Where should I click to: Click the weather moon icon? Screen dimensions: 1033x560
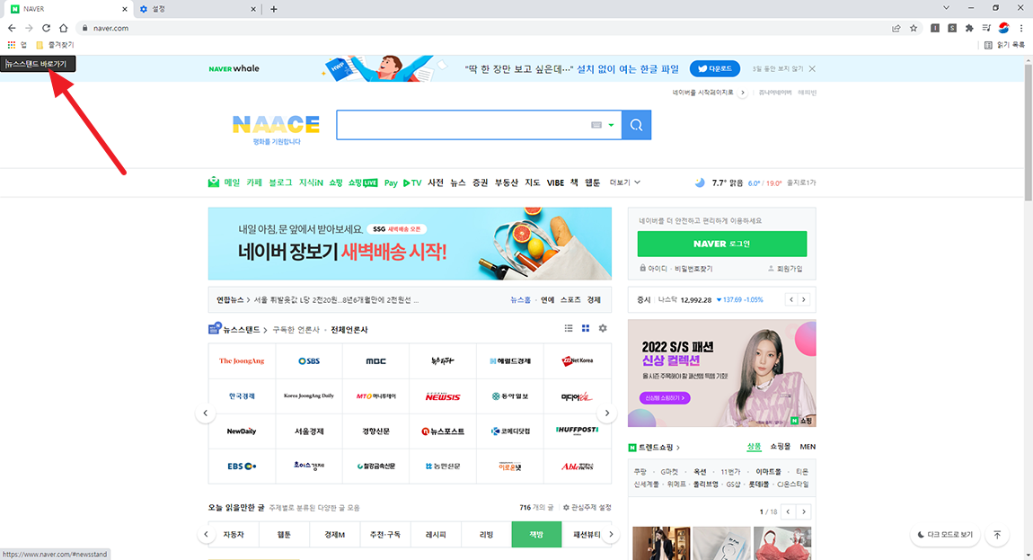pyautogui.click(x=700, y=182)
